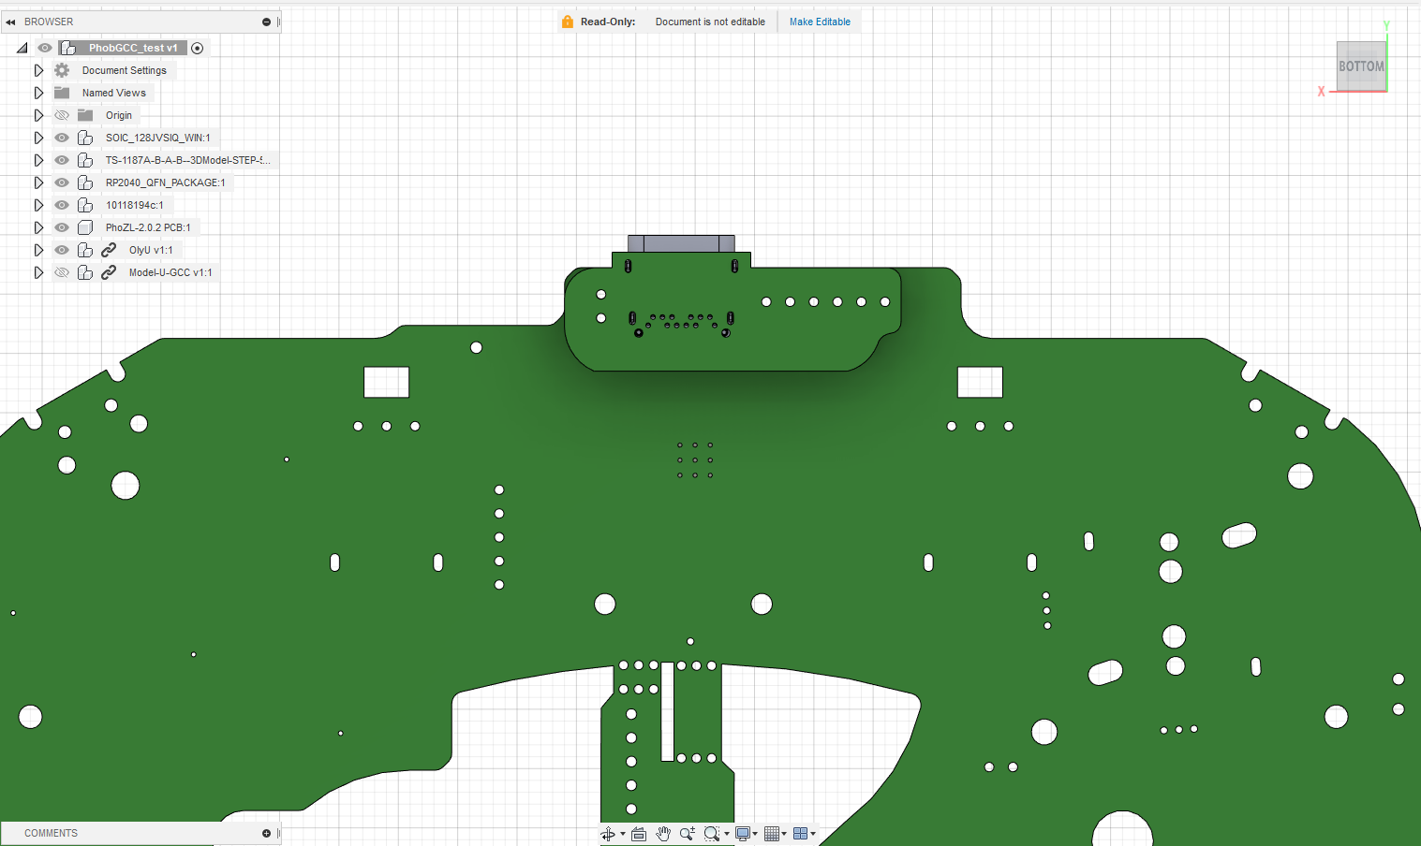1421x846 pixels.
Task: Expand the RP2040_QFN_PACKAGE:1 node
Action: coord(38,182)
